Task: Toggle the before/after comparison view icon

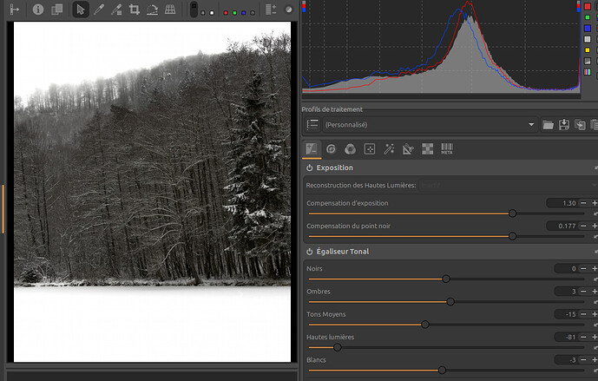Action: [56, 10]
